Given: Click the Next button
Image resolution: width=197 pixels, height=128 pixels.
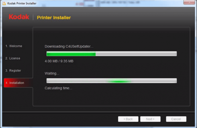Looking at the screenshot, I should (x=150, y=119).
